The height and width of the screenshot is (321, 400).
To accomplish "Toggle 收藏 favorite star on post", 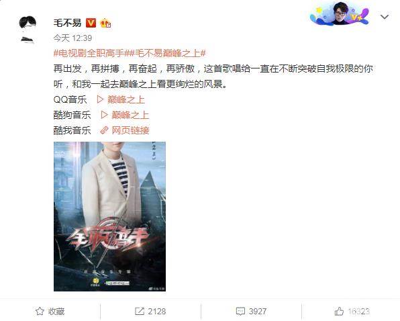I will (50, 312).
